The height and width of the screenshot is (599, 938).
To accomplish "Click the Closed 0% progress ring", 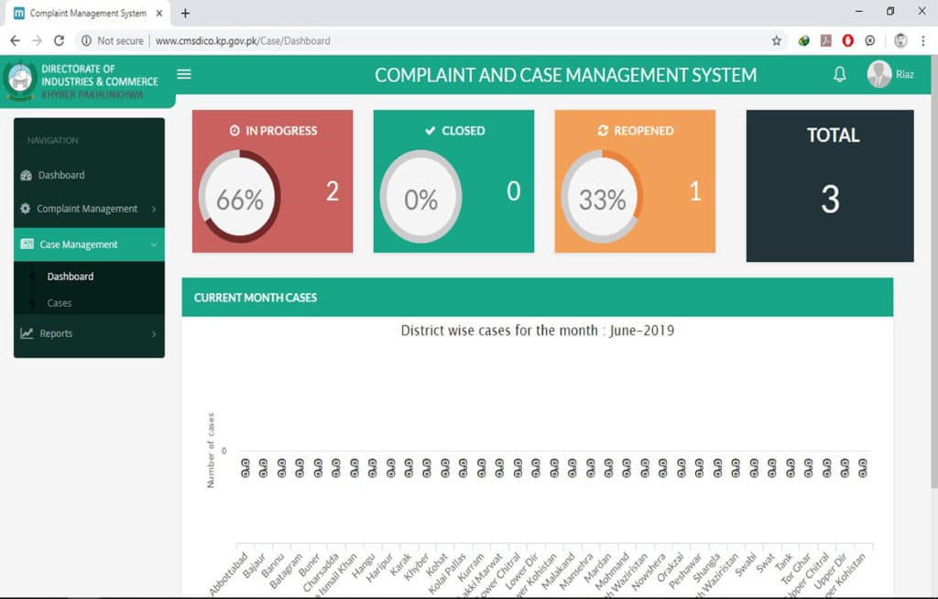I will click(420, 197).
